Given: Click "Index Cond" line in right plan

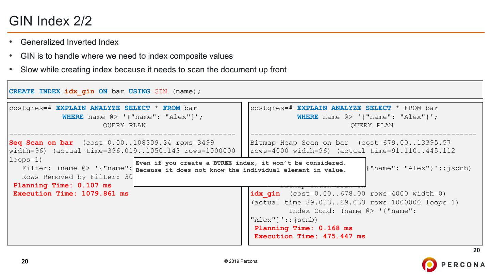Looking at the screenshot, I should pyautogui.click(x=353, y=211).
